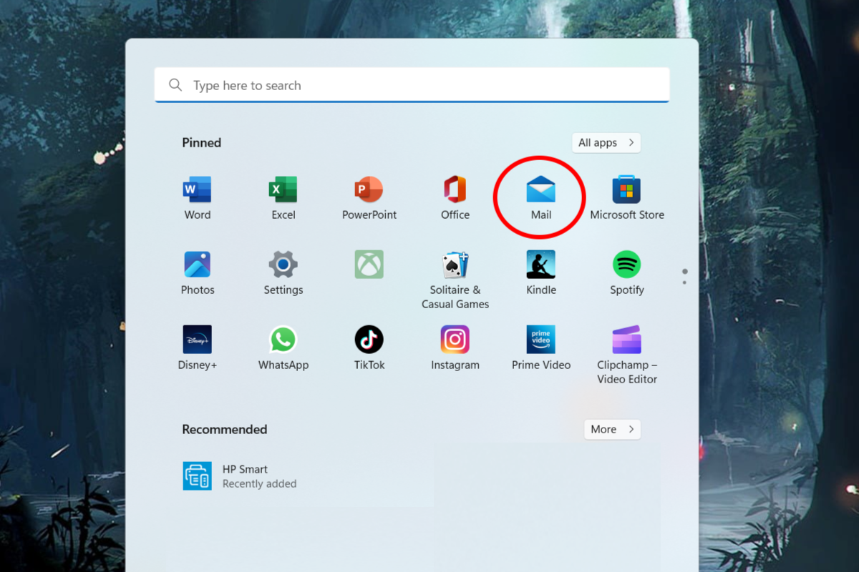Open the Photos app
Screen dimensions: 859x572
[x=197, y=274]
